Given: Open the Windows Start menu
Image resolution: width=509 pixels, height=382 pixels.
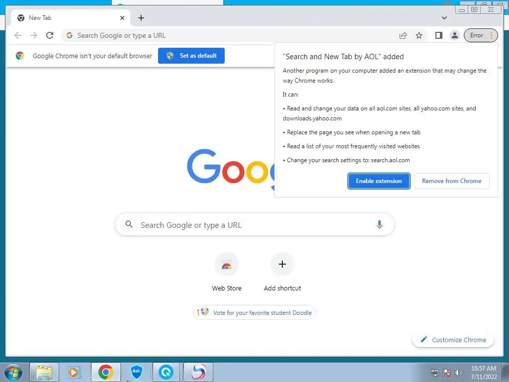Looking at the screenshot, I should pyautogui.click(x=13, y=372).
